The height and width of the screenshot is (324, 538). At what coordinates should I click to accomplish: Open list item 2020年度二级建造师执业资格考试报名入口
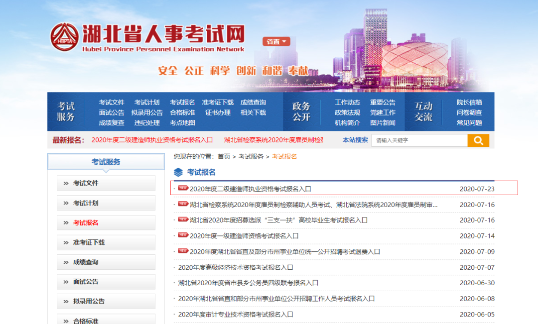[251, 189]
